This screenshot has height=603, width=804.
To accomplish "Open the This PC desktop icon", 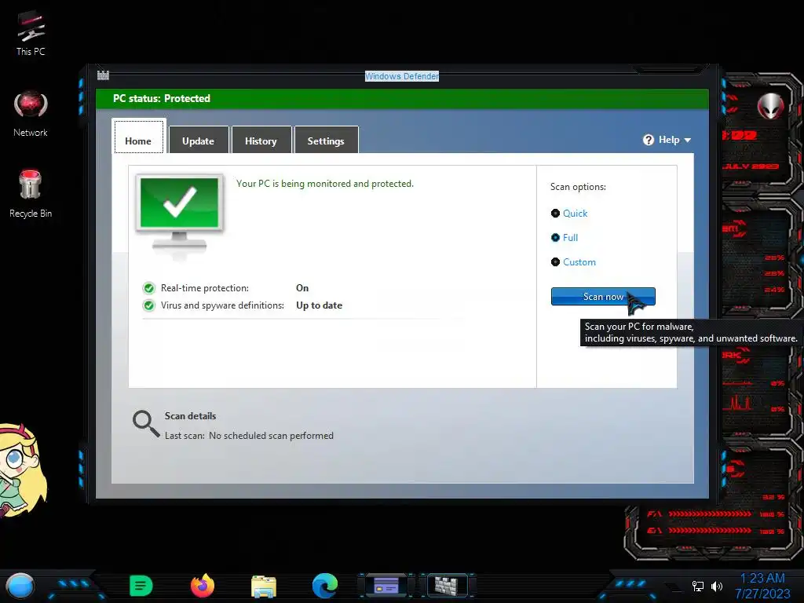I will click(x=31, y=33).
